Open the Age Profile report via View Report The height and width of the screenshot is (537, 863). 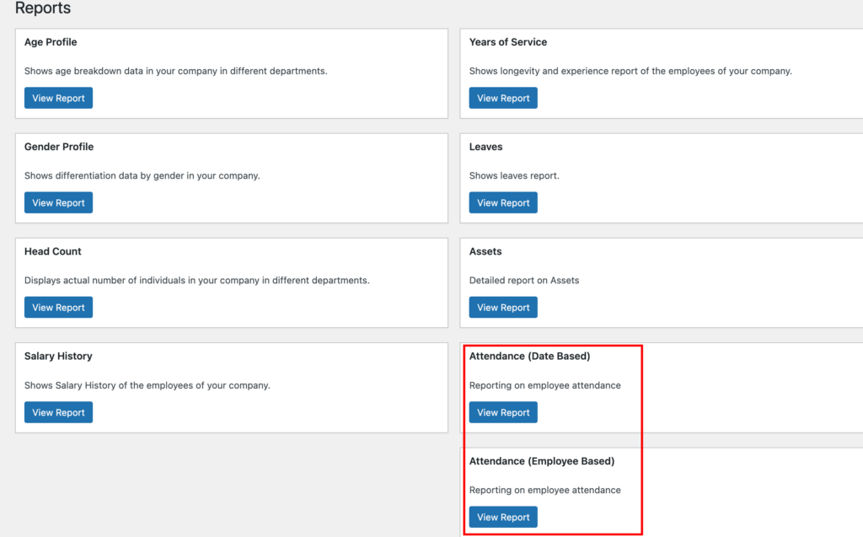(x=58, y=98)
